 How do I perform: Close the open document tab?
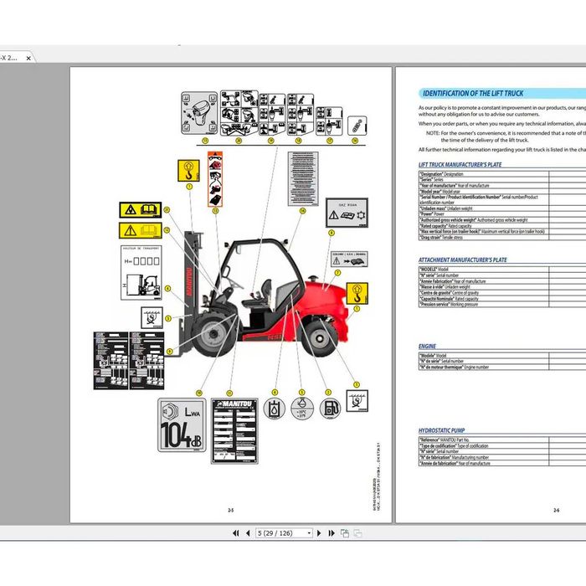pyautogui.click(x=28, y=58)
